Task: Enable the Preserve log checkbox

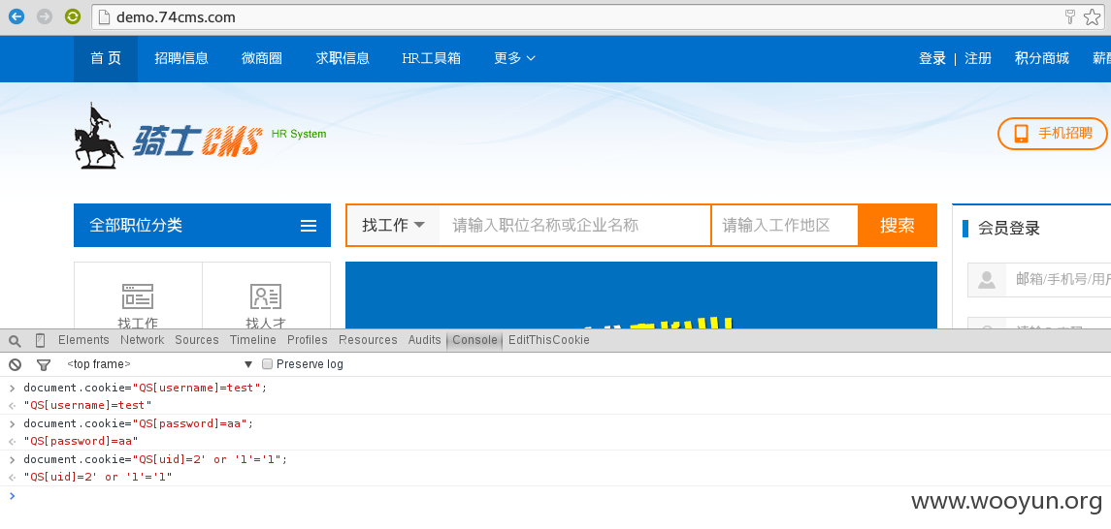Action: [x=267, y=364]
